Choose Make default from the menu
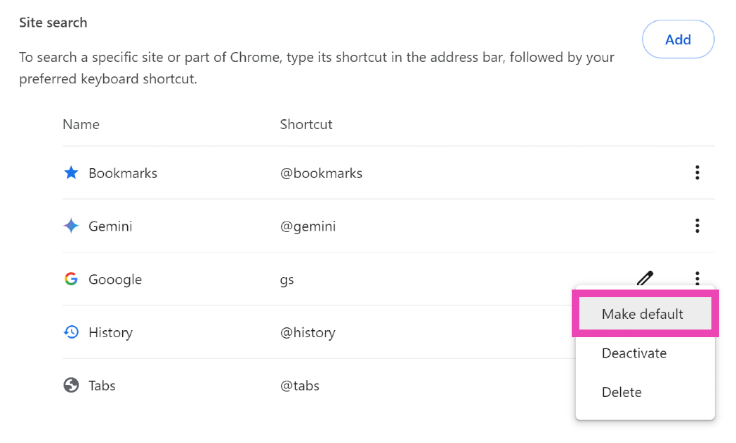736x443 pixels. (x=643, y=314)
